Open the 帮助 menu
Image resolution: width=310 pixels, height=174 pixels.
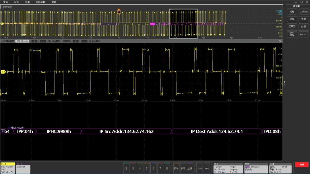click(x=54, y=2)
